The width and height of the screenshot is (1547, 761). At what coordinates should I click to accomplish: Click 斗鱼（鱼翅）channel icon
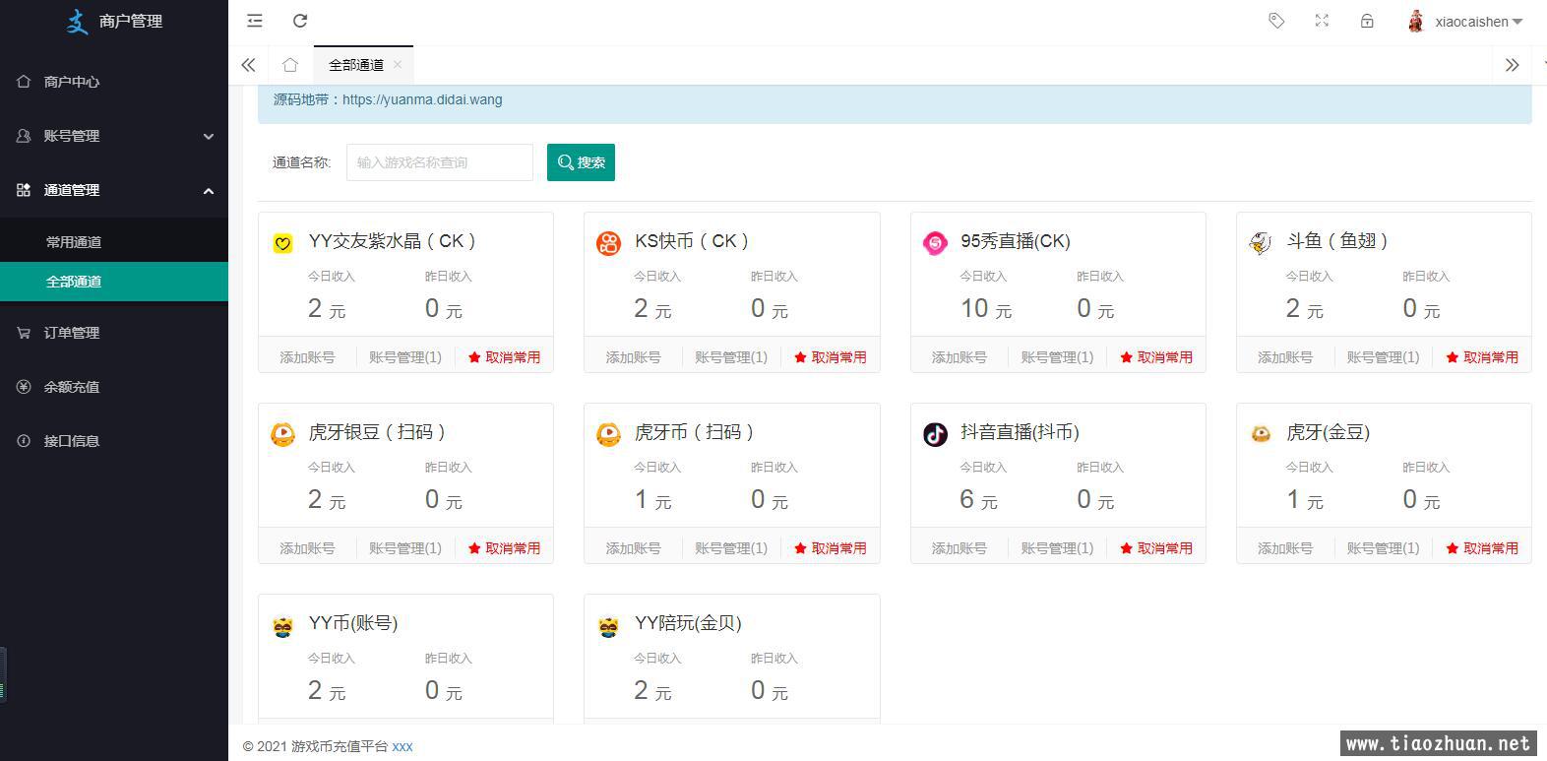[x=1261, y=243]
